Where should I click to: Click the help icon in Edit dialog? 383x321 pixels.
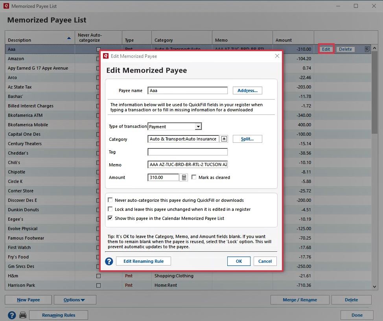[x=109, y=261]
